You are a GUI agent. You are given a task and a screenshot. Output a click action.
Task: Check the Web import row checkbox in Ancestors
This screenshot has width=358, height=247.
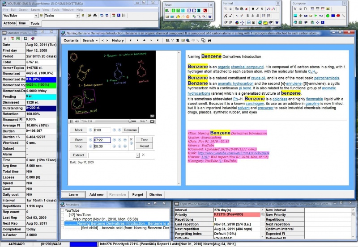62,219
